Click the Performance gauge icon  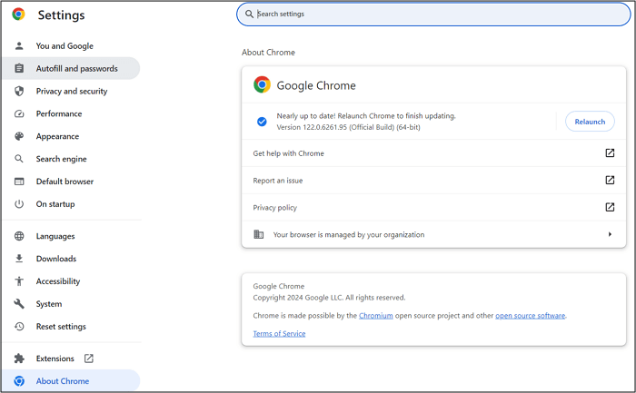pos(19,113)
